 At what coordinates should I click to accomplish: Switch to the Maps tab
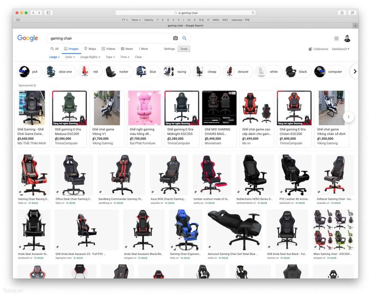pos(90,49)
